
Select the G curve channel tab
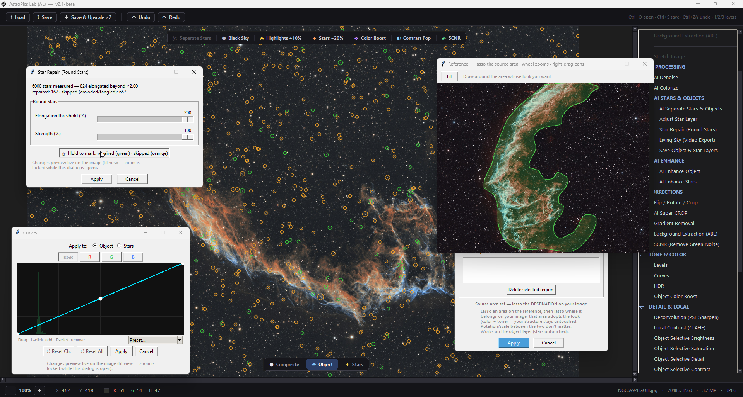[x=111, y=257]
